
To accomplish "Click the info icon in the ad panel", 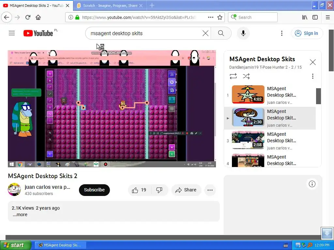I will [312, 184].
